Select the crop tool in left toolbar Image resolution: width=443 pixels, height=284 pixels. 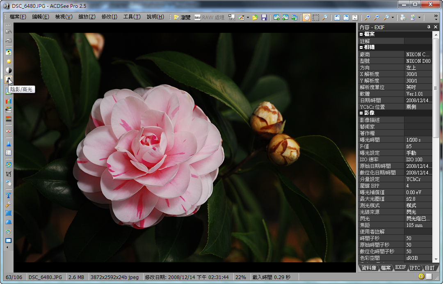point(8,174)
